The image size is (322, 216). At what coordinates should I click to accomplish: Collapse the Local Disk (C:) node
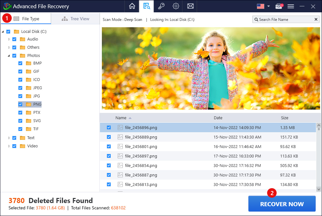3,32
